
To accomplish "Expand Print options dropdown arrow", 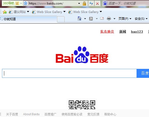I will (x=115, y=19).
